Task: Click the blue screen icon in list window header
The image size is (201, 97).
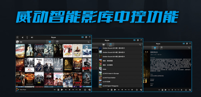Action: [x=134, y=40]
